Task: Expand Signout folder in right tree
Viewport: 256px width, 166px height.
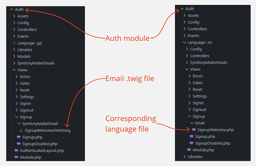Action: [x=189, y=109]
